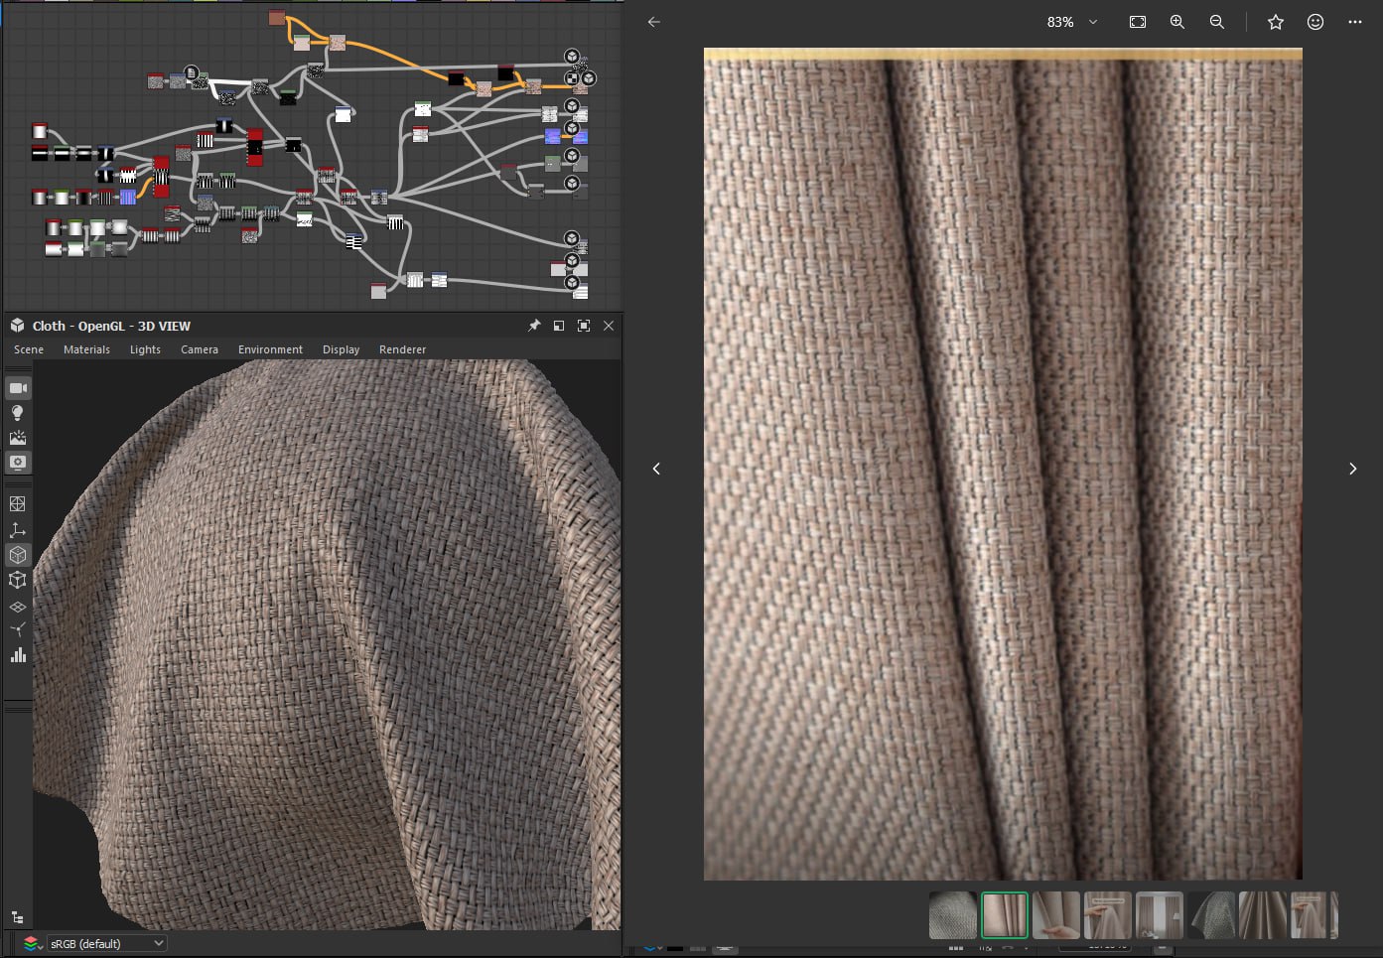Click the smiley feedback icon

click(1315, 22)
